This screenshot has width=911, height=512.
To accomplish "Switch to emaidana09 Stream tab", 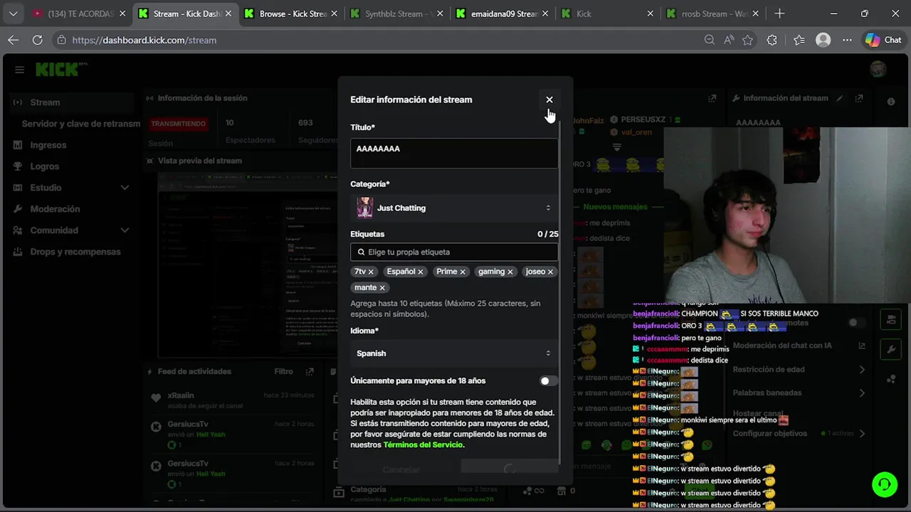I will click(x=502, y=14).
